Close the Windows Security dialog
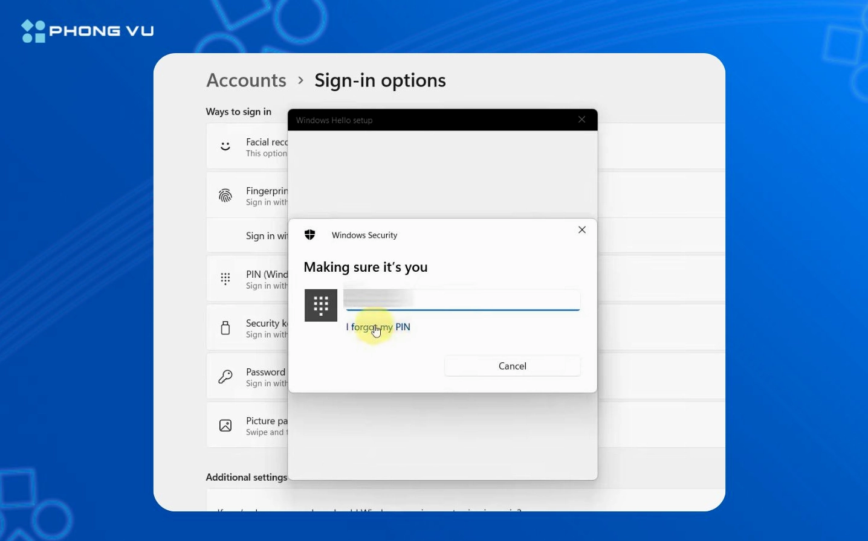 click(582, 230)
